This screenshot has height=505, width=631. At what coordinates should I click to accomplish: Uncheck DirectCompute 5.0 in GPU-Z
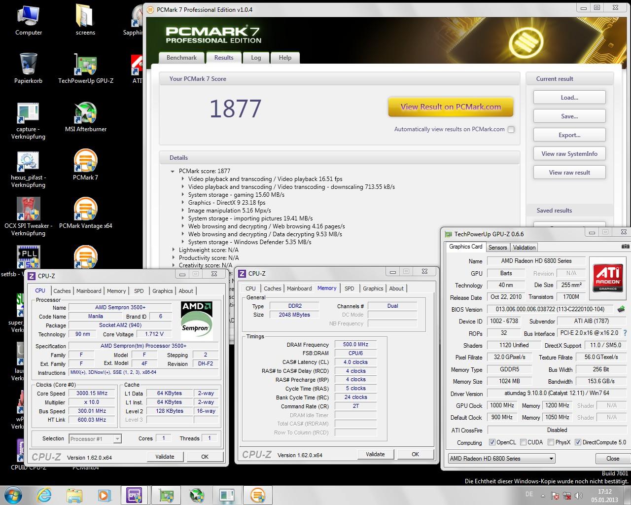click(578, 442)
